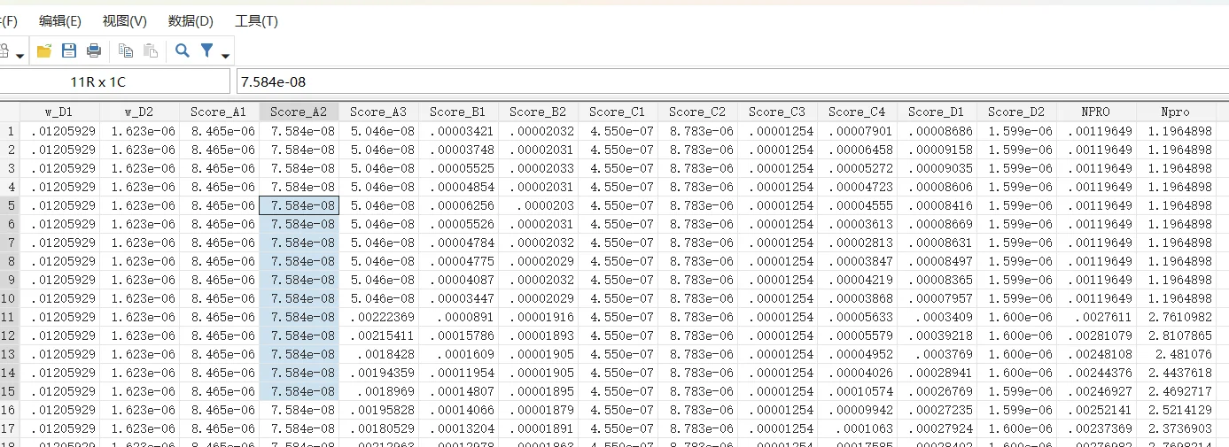Select the Score_A3 column header
The width and height of the screenshot is (1229, 447).
tap(378, 112)
